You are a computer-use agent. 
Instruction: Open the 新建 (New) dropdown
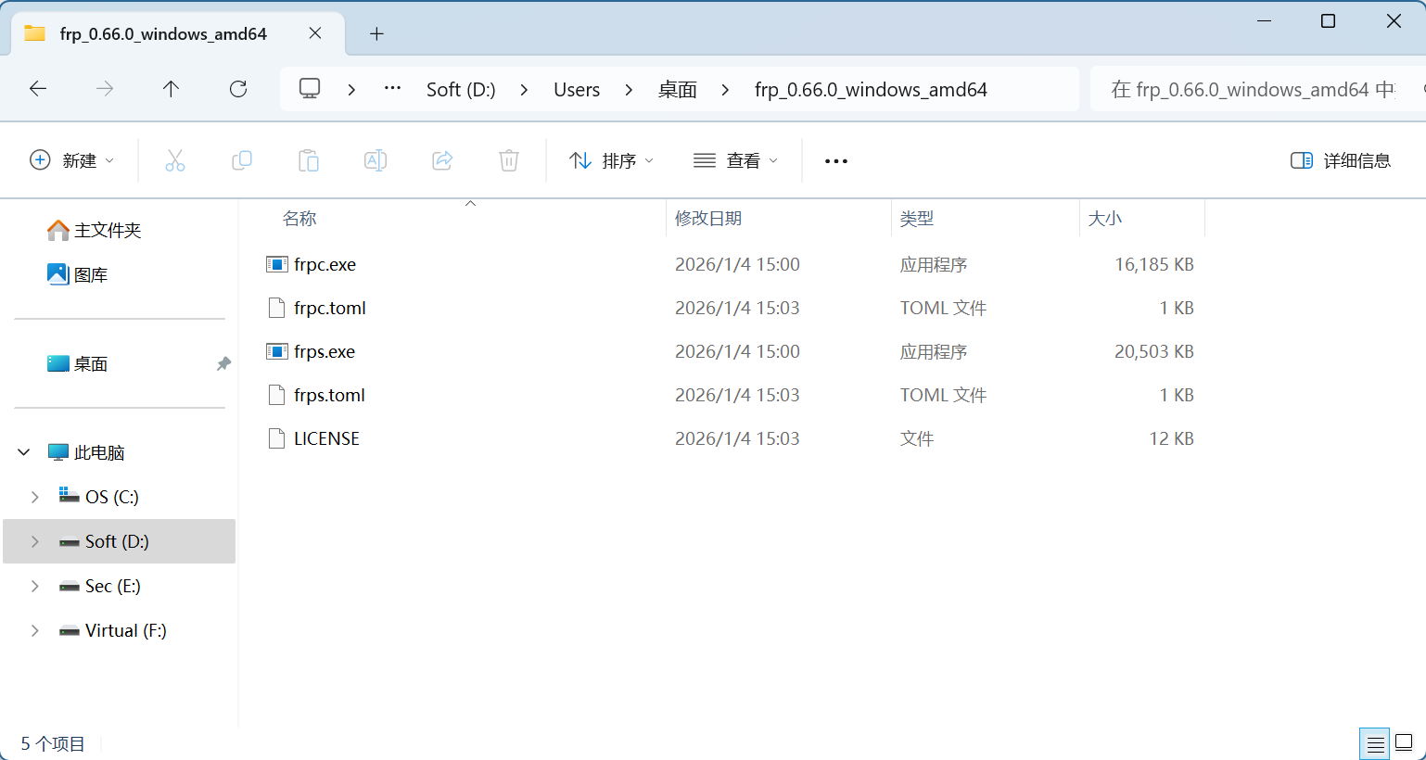click(x=72, y=160)
